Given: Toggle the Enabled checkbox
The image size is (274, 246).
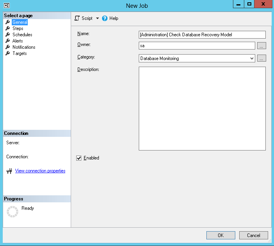Looking at the screenshot, I should [x=79, y=158].
